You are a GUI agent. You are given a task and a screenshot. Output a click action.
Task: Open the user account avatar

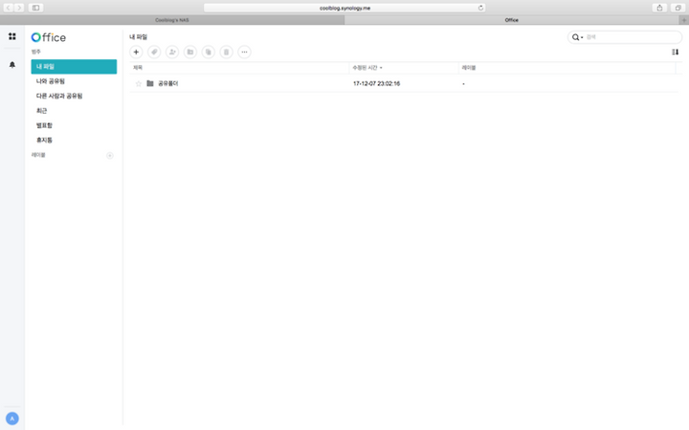click(x=12, y=419)
